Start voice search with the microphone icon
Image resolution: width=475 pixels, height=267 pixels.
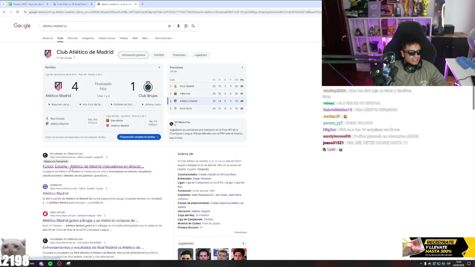coord(178,26)
